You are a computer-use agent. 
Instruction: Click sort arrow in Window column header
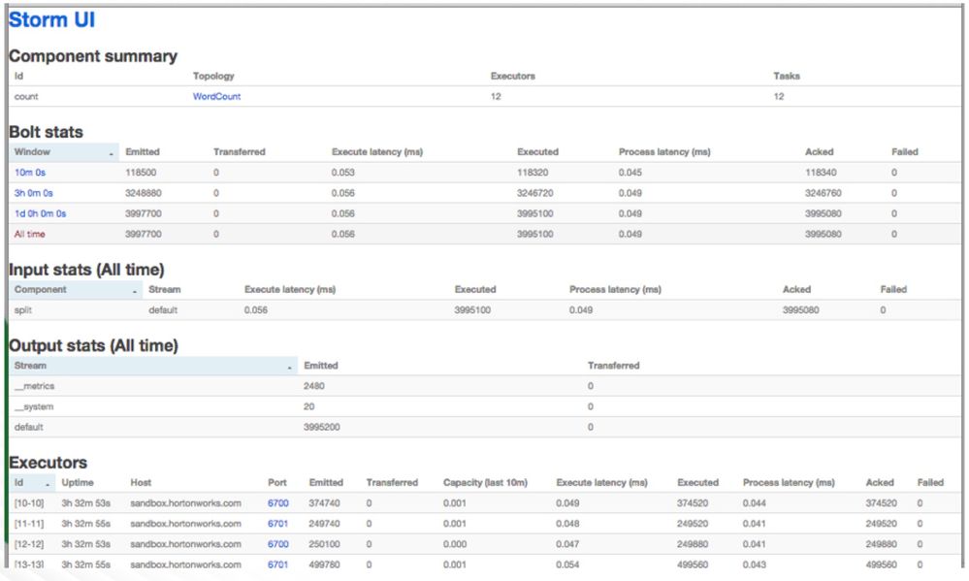(x=112, y=153)
